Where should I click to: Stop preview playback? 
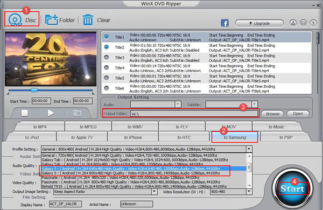(x=25, y=113)
